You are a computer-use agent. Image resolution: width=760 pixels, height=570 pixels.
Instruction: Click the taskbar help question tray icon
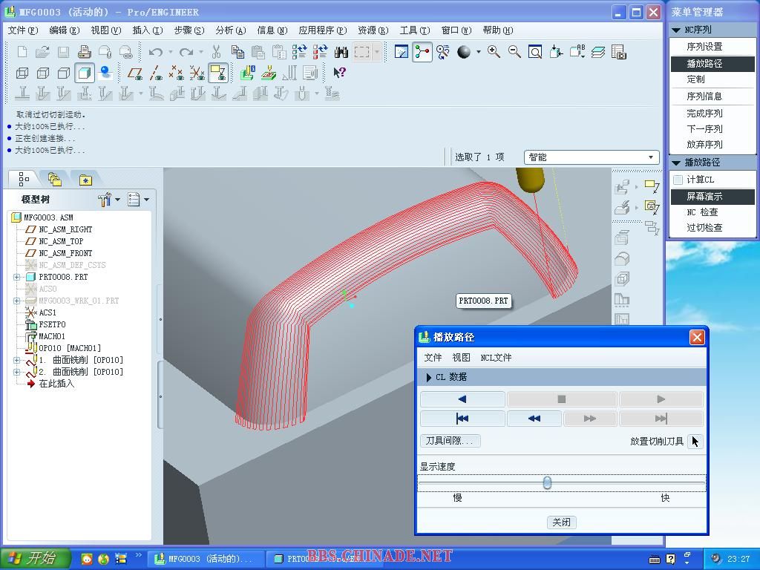(670, 559)
